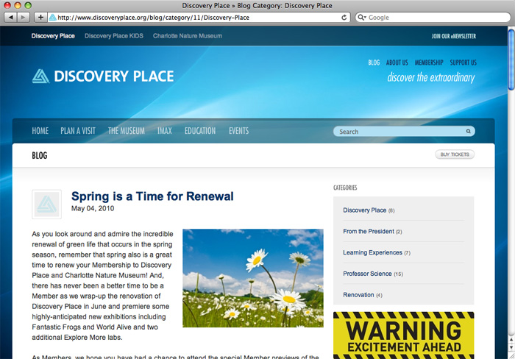Reload page with the refresh icon
This screenshot has height=359, width=515.
pyautogui.click(x=344, y=18)
